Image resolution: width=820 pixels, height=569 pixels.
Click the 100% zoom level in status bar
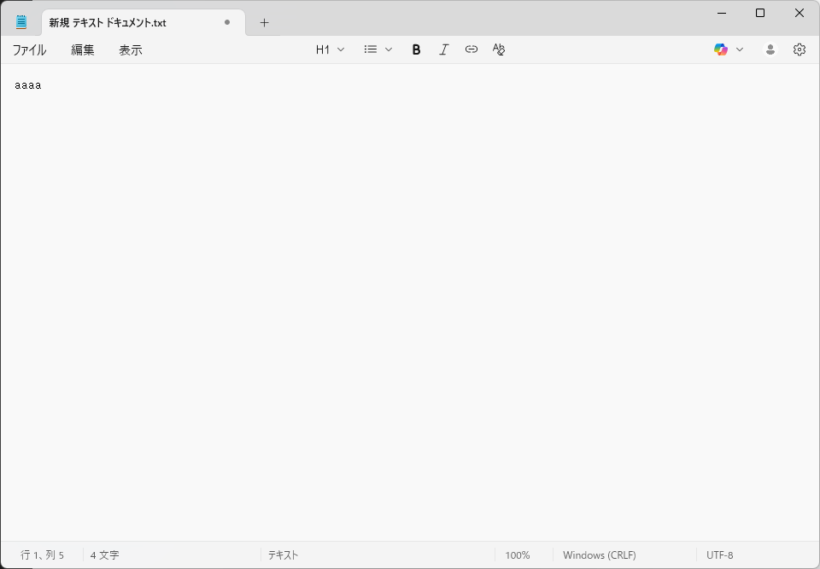click(x=518, y=555)
